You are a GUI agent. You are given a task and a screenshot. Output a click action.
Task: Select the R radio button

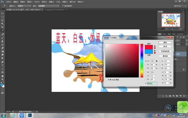pos(146,72)
